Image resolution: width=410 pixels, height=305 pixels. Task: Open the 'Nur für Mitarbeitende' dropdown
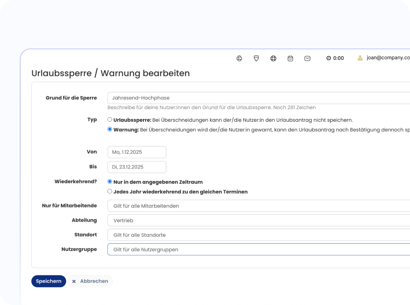click(258, 206)
